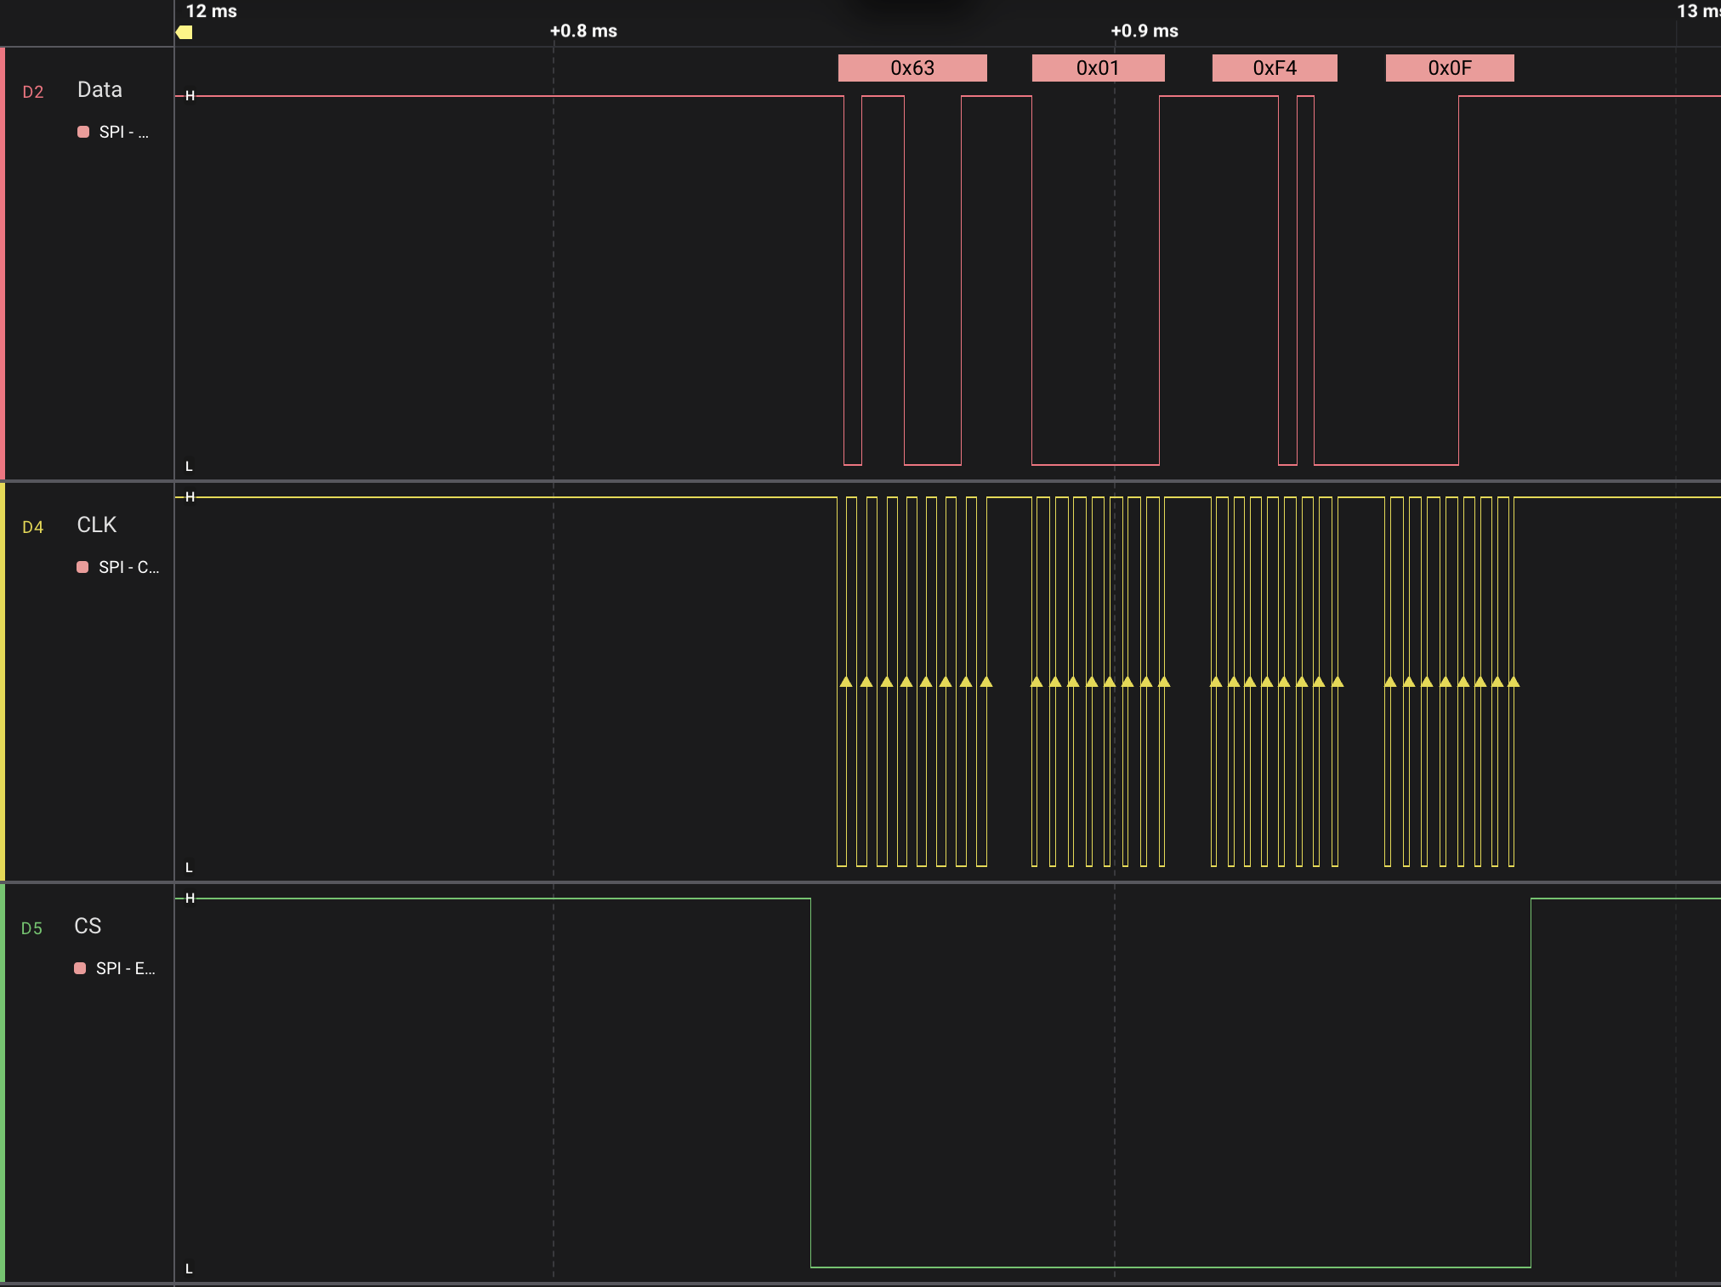This screenshot has height=1287, width=1721.
Task: Click the yellow color strip of the CLK channel
Action: (x=3, y=680)
